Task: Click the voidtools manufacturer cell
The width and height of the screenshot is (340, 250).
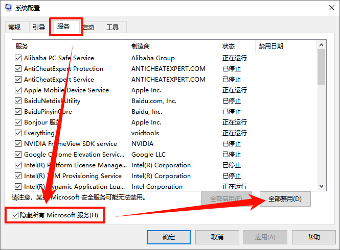Action: point(145,133)
